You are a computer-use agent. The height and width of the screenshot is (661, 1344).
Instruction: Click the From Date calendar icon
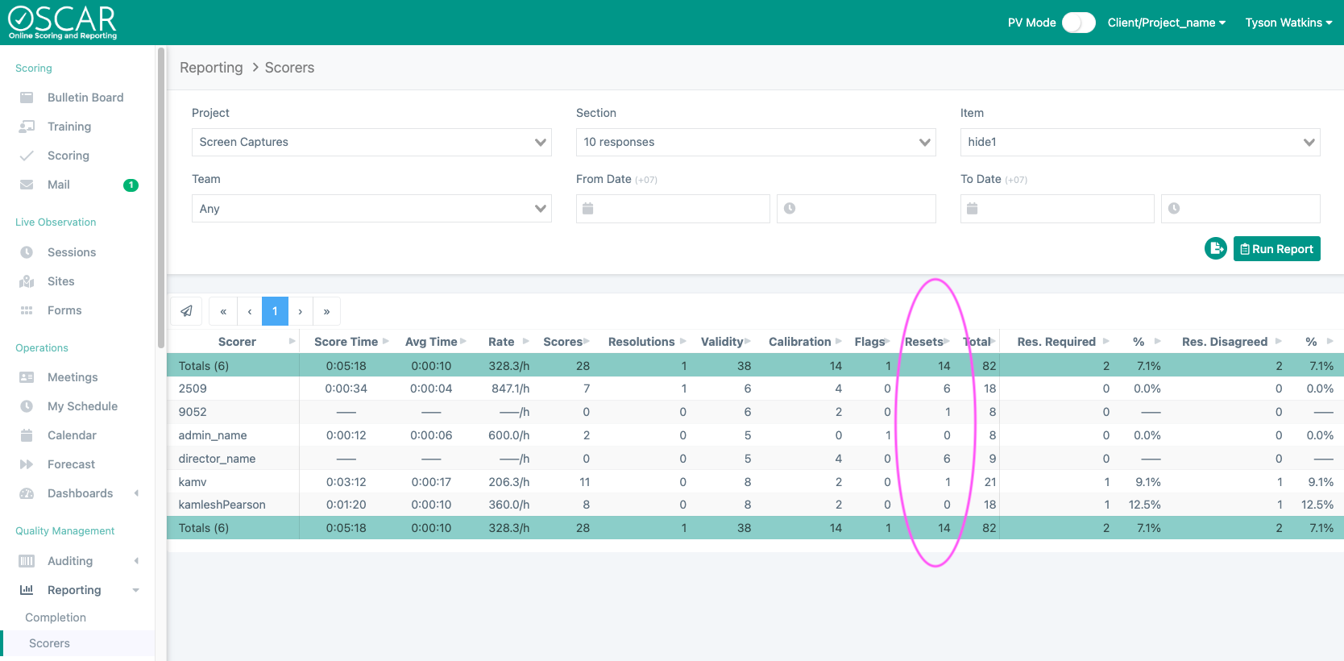click(x=588, y=209)
